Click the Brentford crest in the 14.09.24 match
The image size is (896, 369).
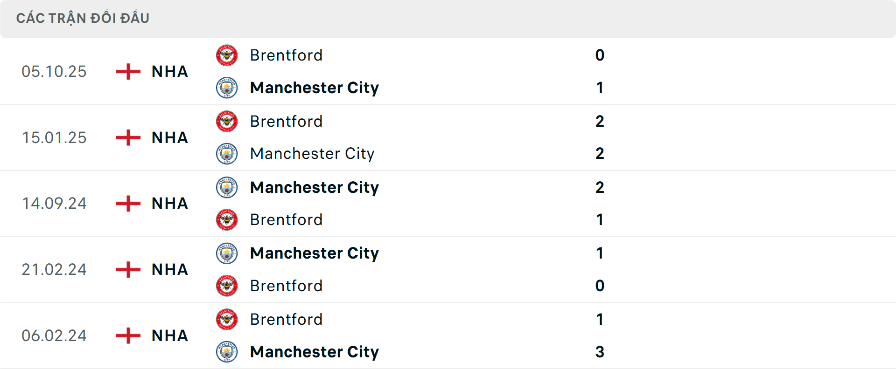227,219
